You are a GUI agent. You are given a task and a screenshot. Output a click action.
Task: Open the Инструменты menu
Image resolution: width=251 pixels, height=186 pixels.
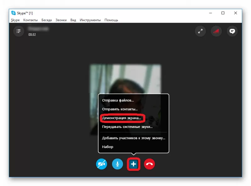(90, 20)
